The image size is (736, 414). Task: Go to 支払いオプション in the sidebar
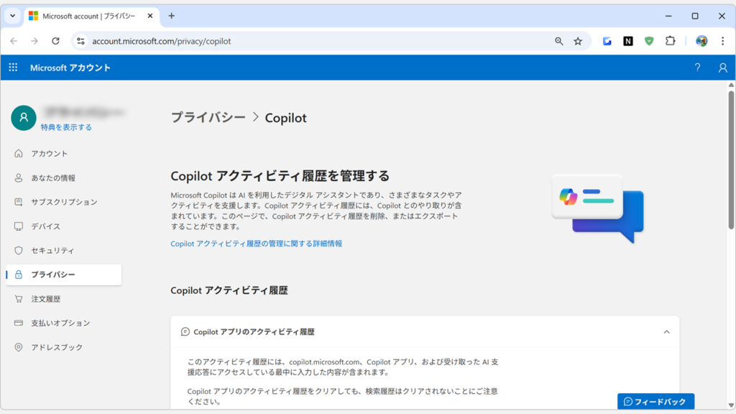(60, 323)
